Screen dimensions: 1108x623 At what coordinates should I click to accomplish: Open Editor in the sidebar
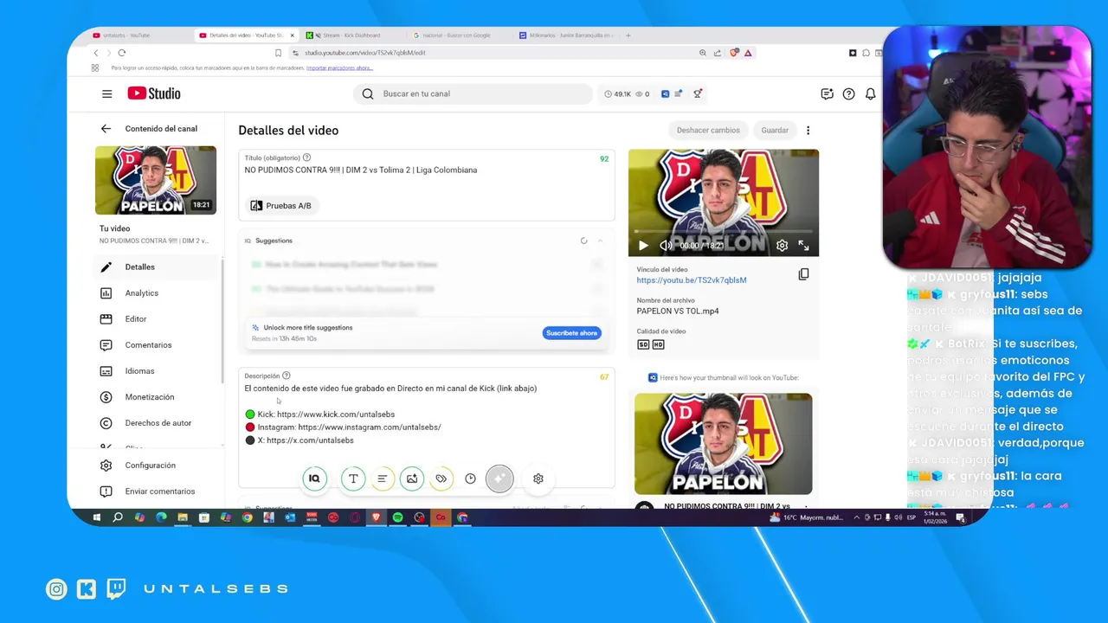pyautogui.click(x=158, y=318)
